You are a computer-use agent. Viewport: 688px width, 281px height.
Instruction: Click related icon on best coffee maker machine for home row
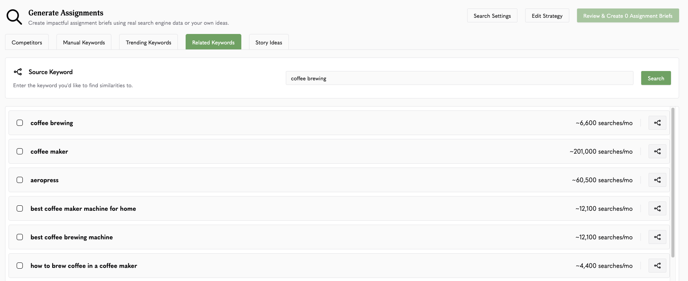[657, 208]
